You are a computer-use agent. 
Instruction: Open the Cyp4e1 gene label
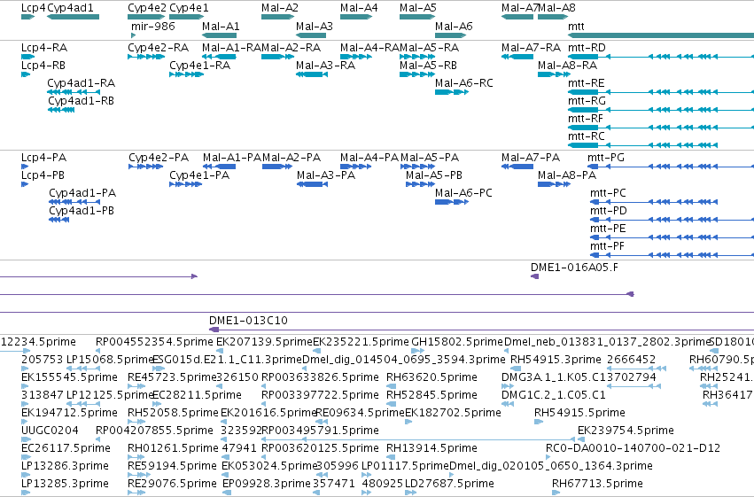[189, 8]
